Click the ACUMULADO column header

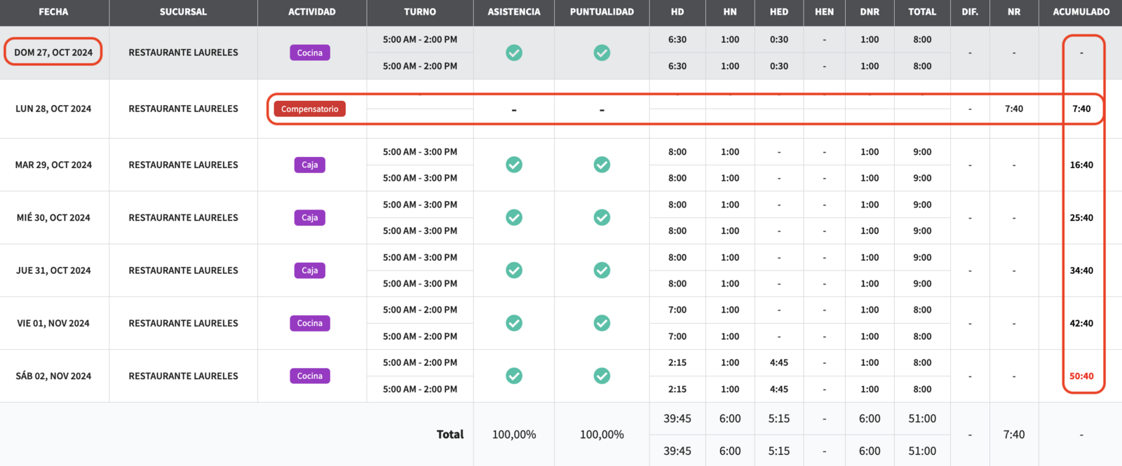coord(1081,12)
